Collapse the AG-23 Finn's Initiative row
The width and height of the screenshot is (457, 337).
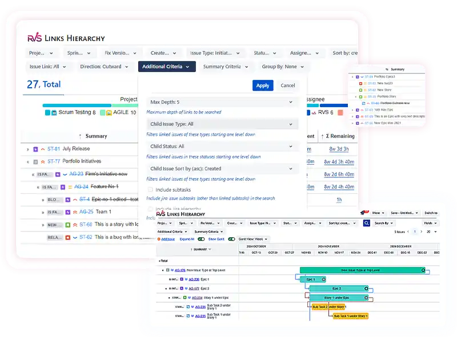coord(33,174)
